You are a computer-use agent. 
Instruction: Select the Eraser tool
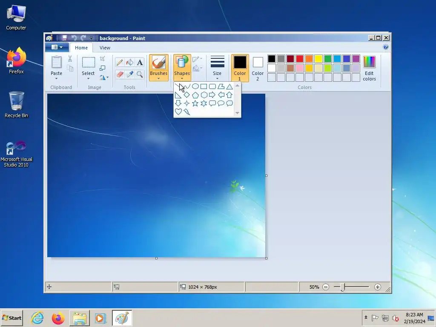(120, 74)
